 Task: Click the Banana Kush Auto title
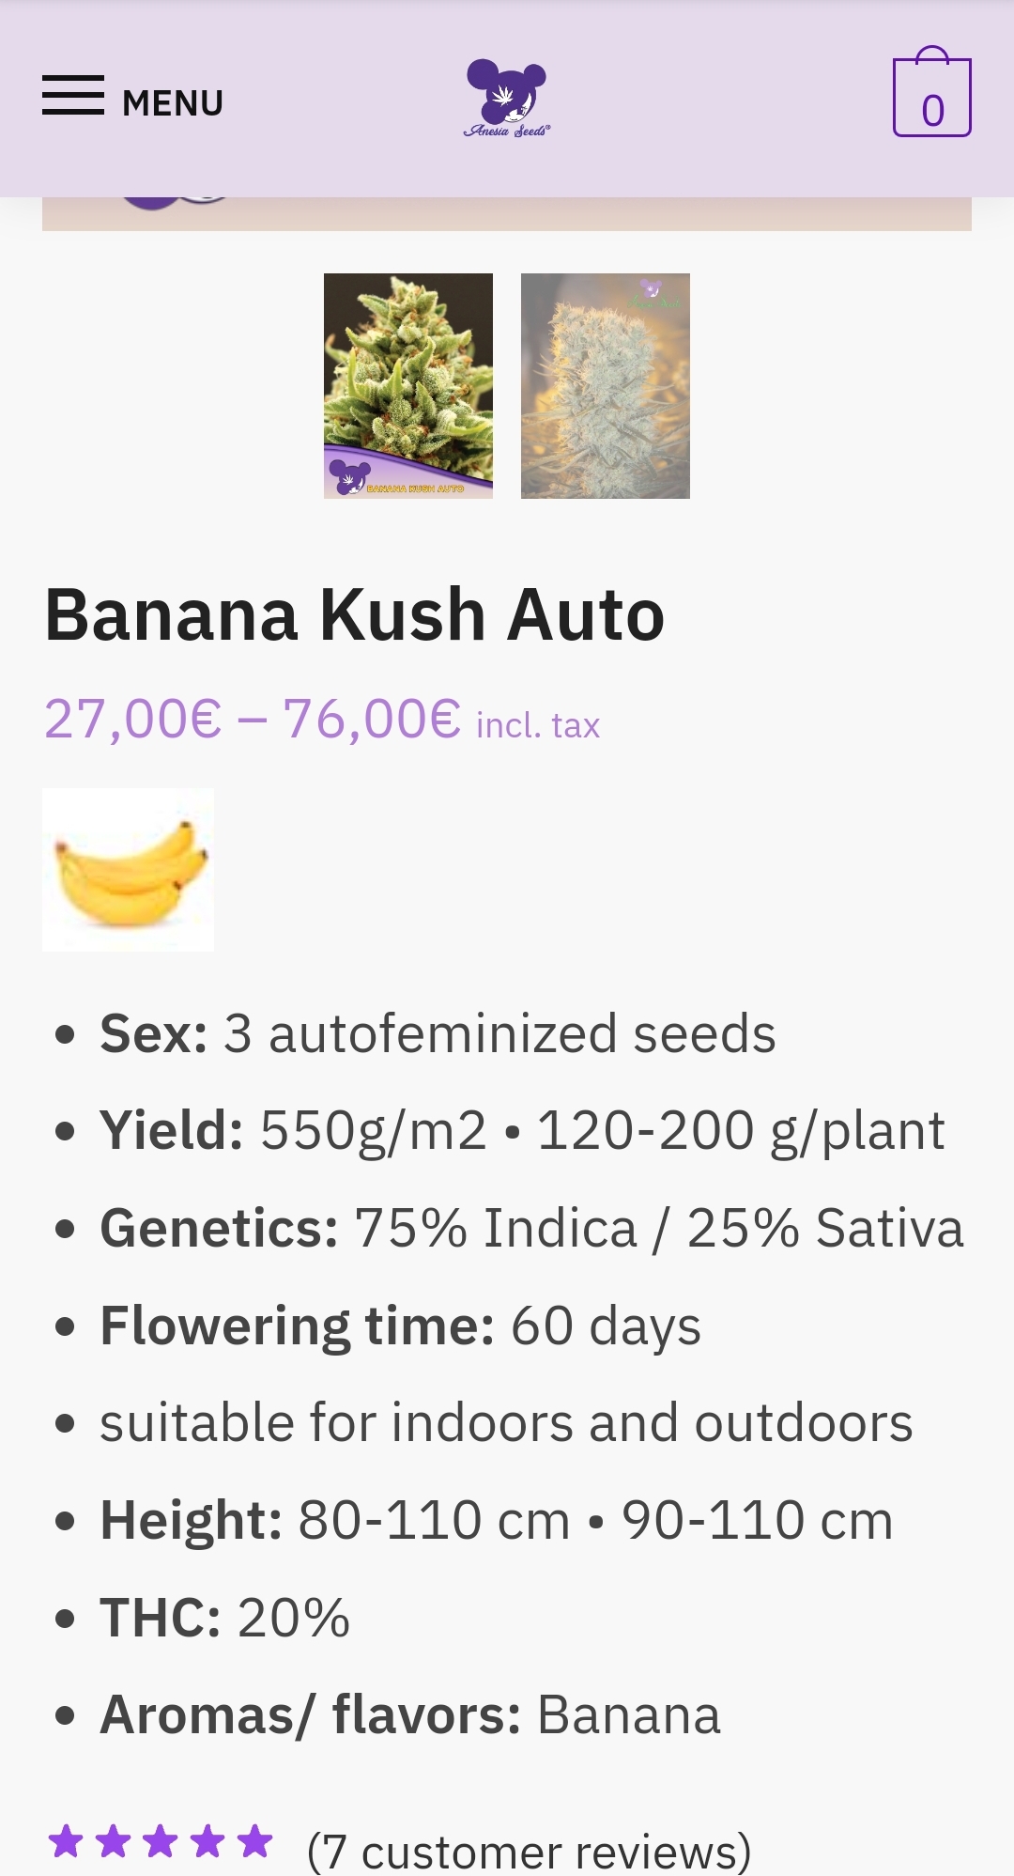point(355,615)
